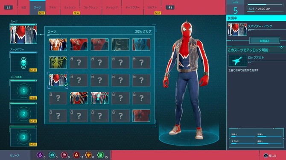Click the 取得済み button
Viewport: 286px width, 160px height.
tap(265, 41)
